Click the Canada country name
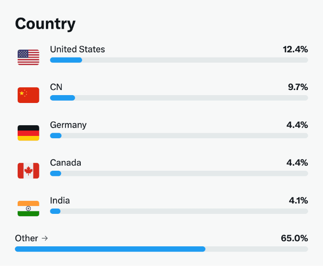 tap(65, 162)
